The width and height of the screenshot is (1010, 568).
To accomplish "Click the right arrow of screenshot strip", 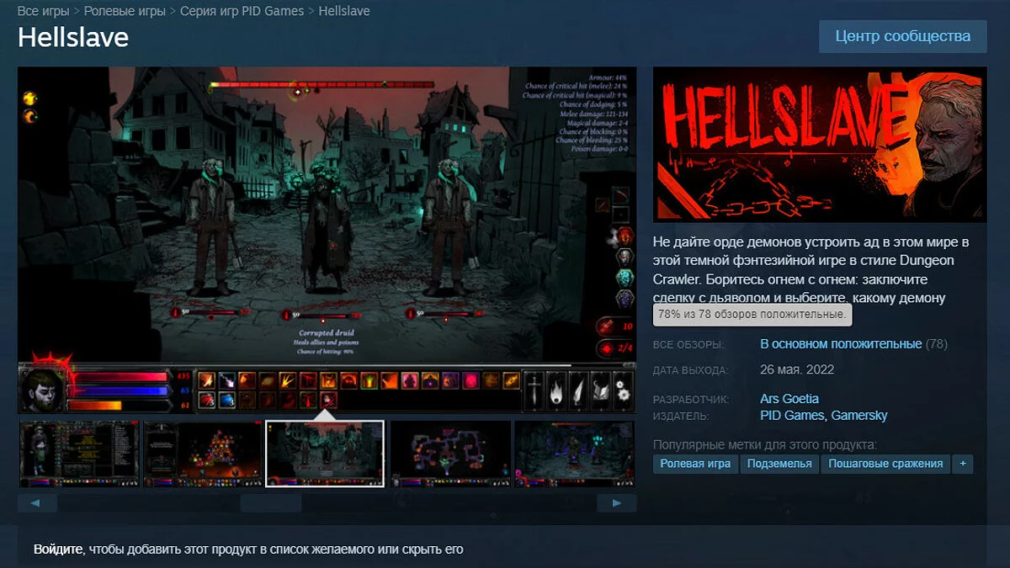I will coord(617,503).
